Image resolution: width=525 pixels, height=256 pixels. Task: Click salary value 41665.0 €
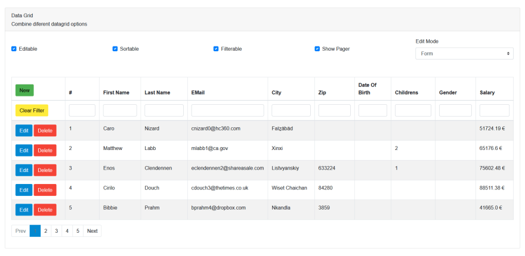point(491,208)
